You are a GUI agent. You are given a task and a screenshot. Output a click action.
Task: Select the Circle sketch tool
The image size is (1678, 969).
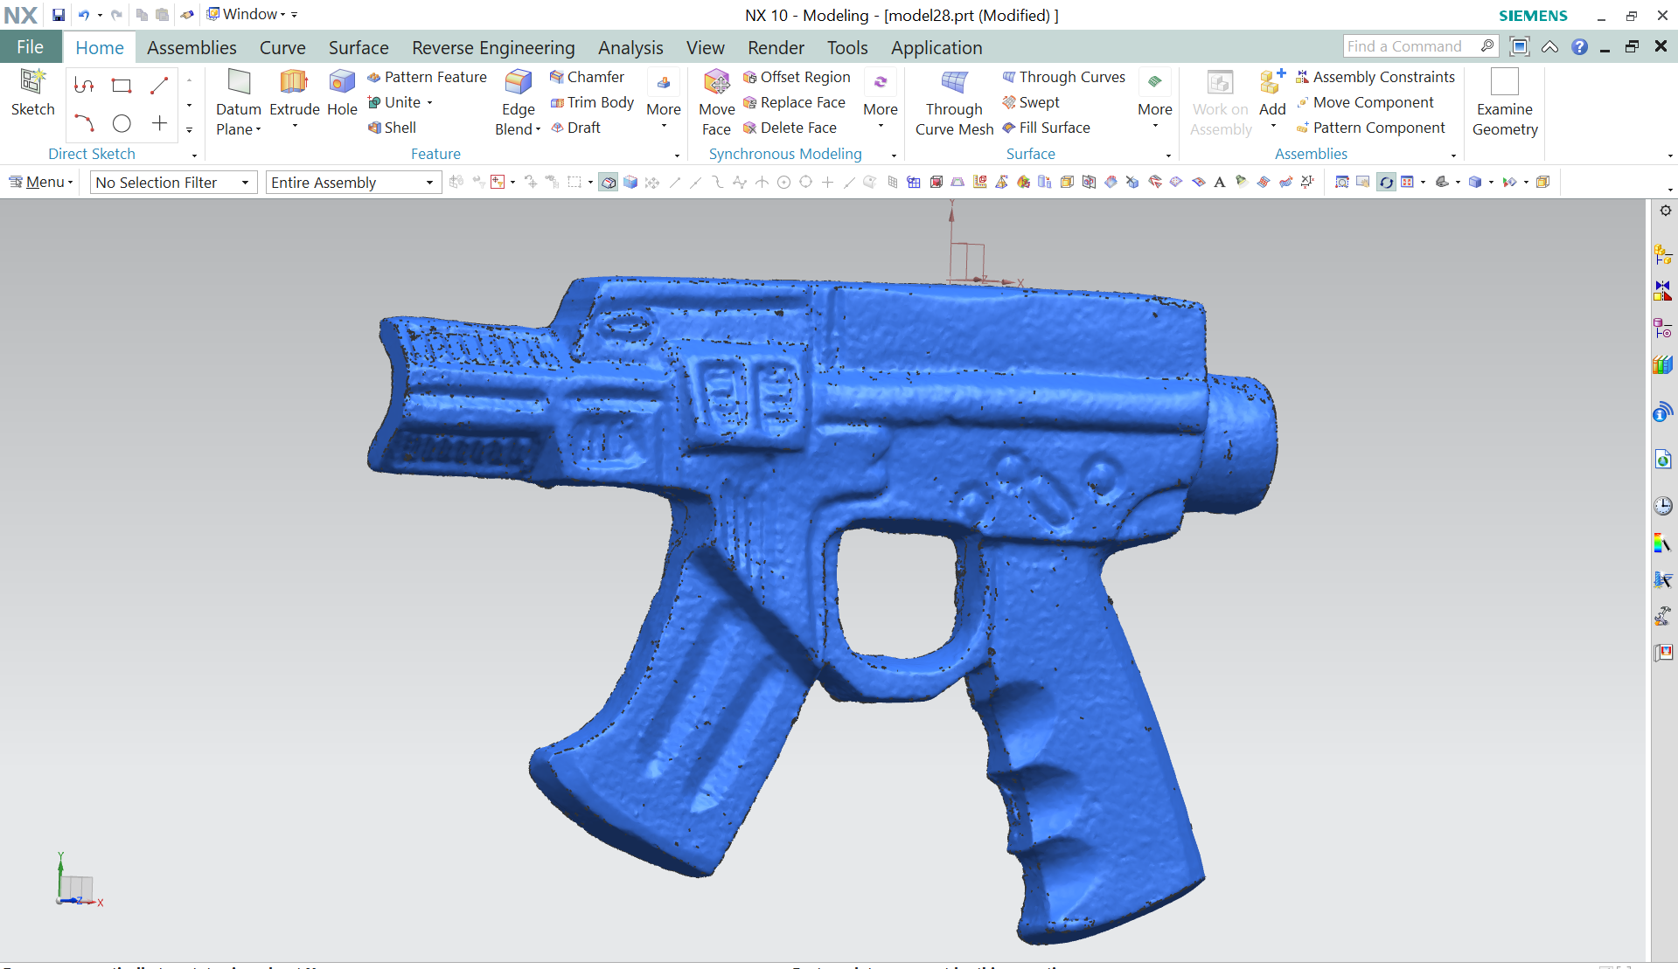pyautogui.click(x=122, y=124)
